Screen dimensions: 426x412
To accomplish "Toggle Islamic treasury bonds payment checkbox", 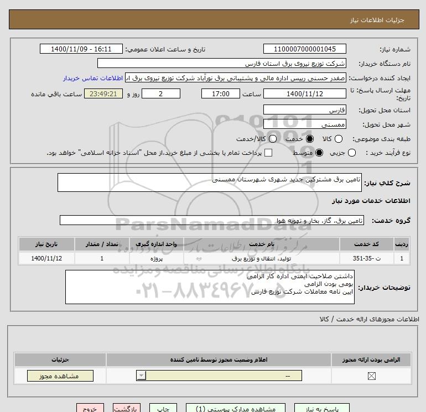I will (x=268, y=153).
